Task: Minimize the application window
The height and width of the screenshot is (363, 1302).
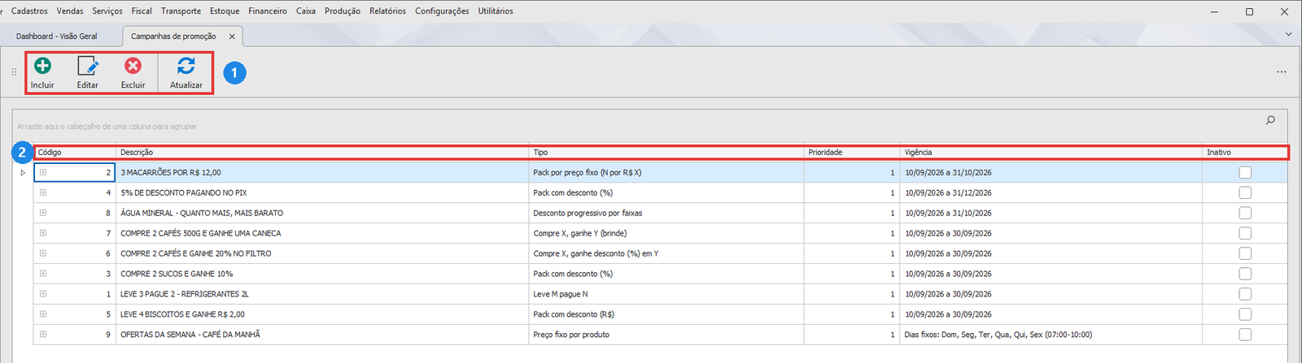Action: click(x=1214, y=11)
